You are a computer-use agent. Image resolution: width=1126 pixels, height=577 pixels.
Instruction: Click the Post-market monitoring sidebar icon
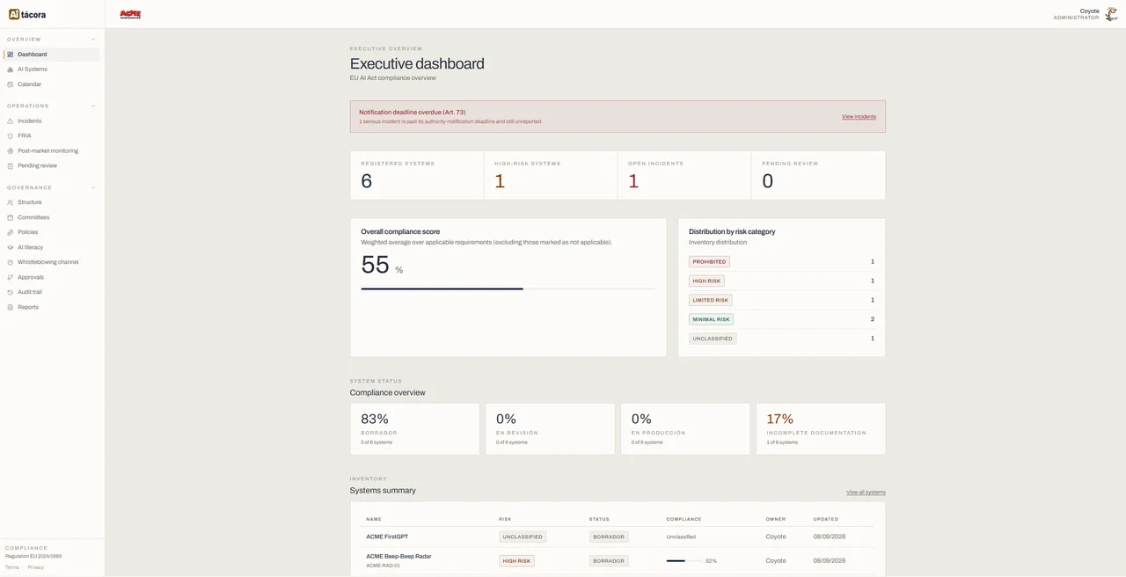(11, 151)
